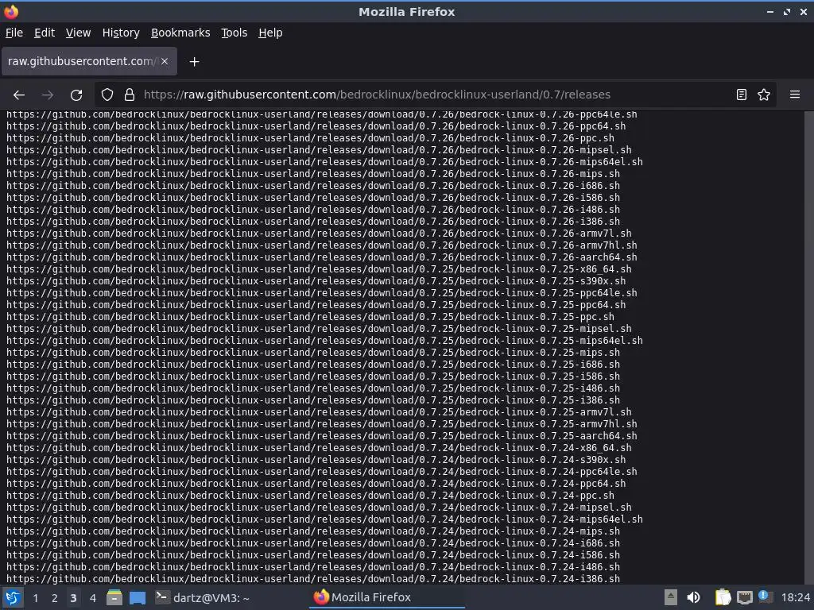View site security padlock info

130,95
